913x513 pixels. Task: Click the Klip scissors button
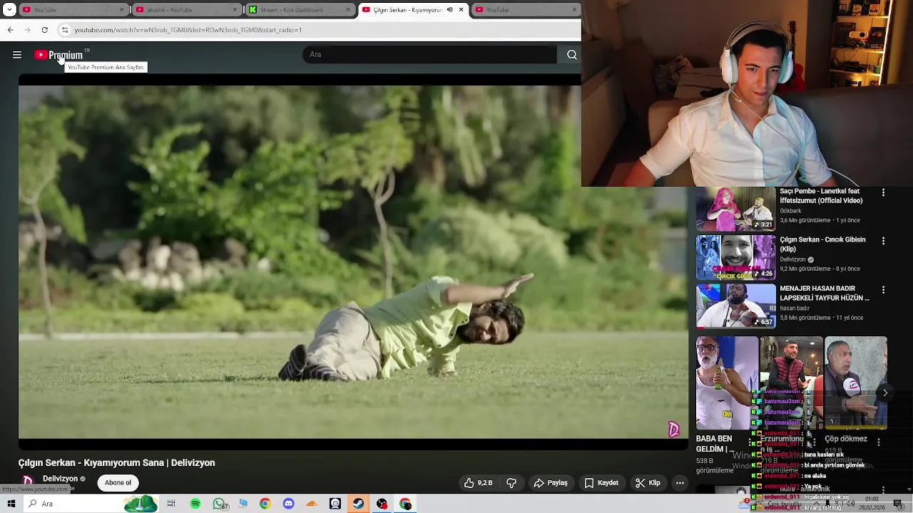648,483
